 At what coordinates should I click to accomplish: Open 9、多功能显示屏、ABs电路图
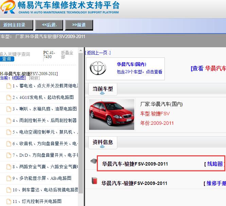point(42,178)
